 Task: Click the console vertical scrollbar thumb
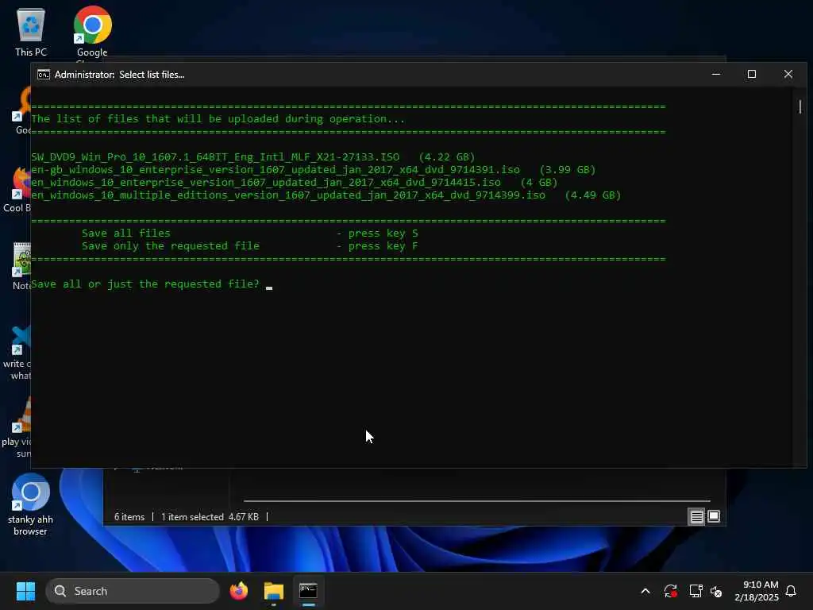(800, 106)
